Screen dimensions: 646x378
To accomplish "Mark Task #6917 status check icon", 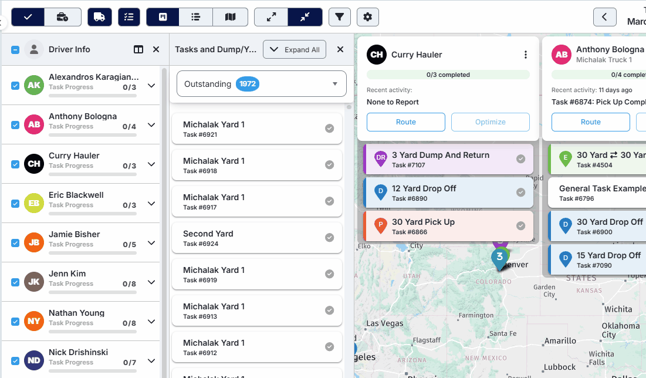I will click(329, 201).
